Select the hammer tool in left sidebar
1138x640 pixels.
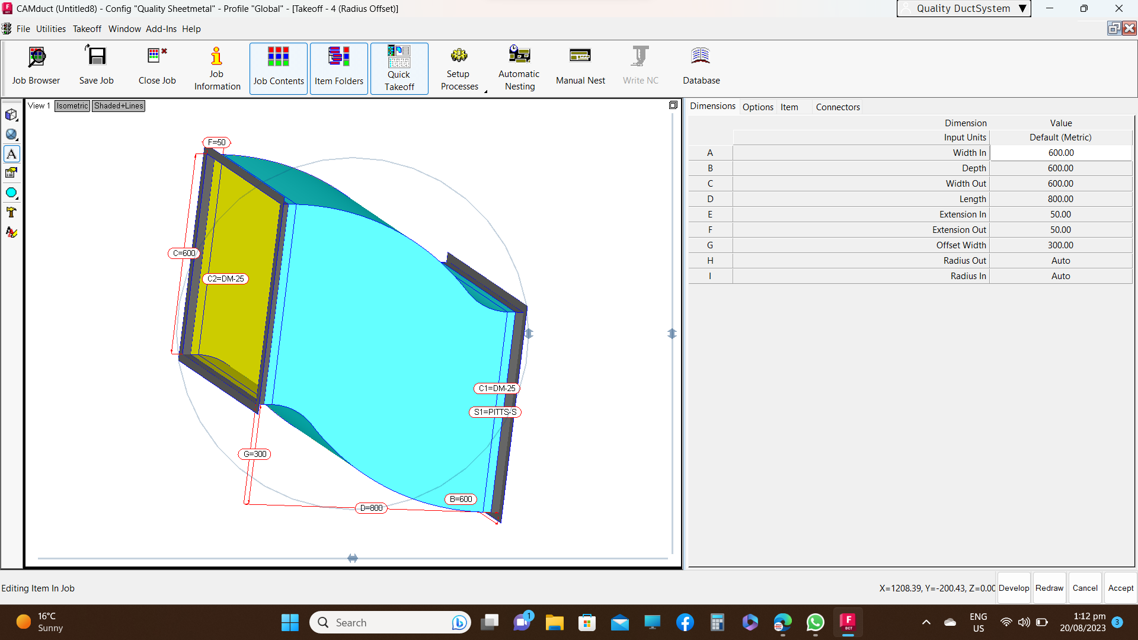[x=11, y=212]
